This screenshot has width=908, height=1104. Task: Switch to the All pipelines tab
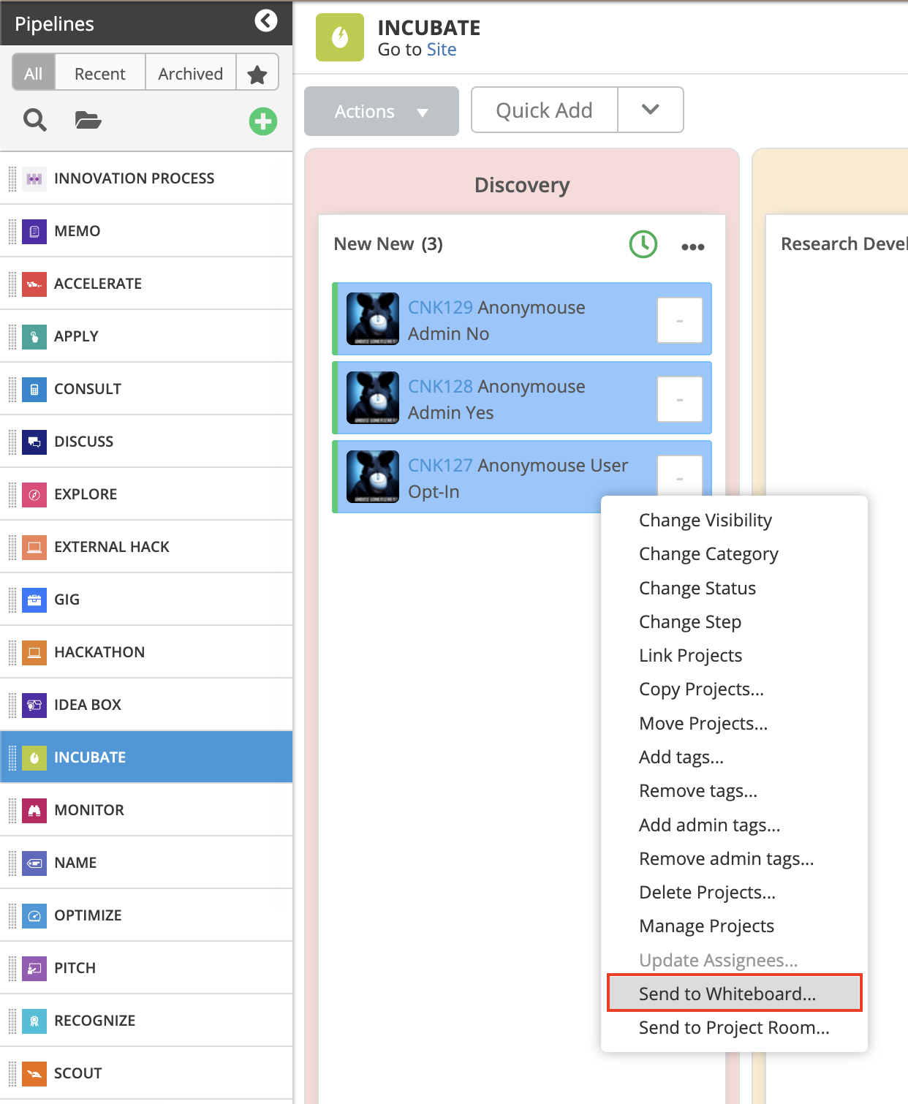click(x=34, y=74)
